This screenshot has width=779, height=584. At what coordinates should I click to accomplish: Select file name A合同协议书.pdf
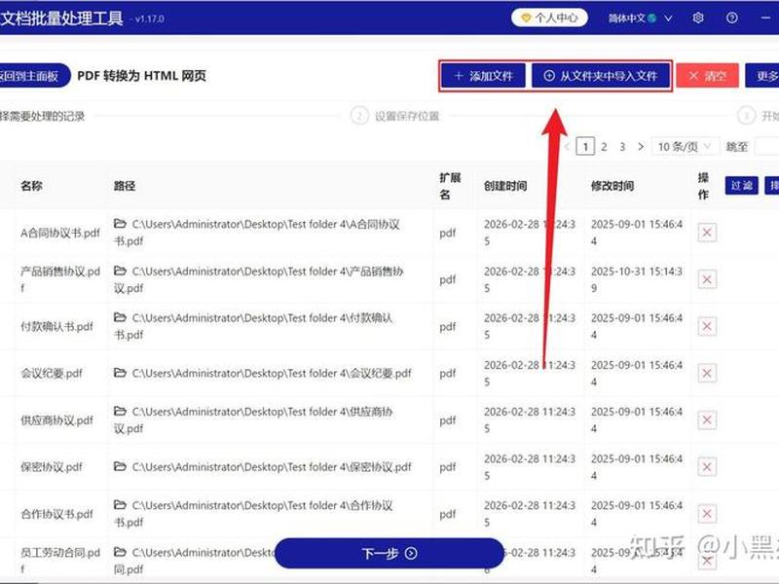[60, 233]
